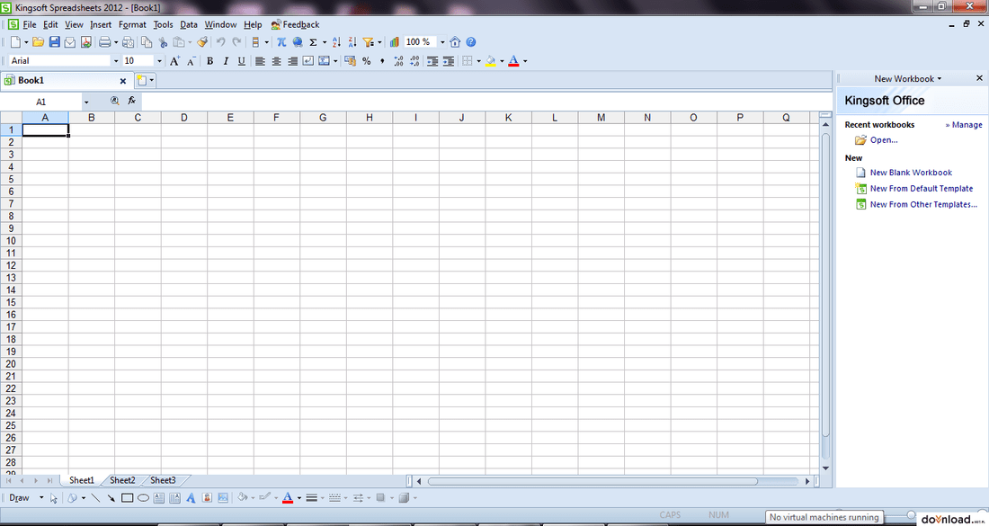This screenshot has width=989, height=526.
Task: Apply percent style format
Action: pyautogui.click(x=367, y=61)
